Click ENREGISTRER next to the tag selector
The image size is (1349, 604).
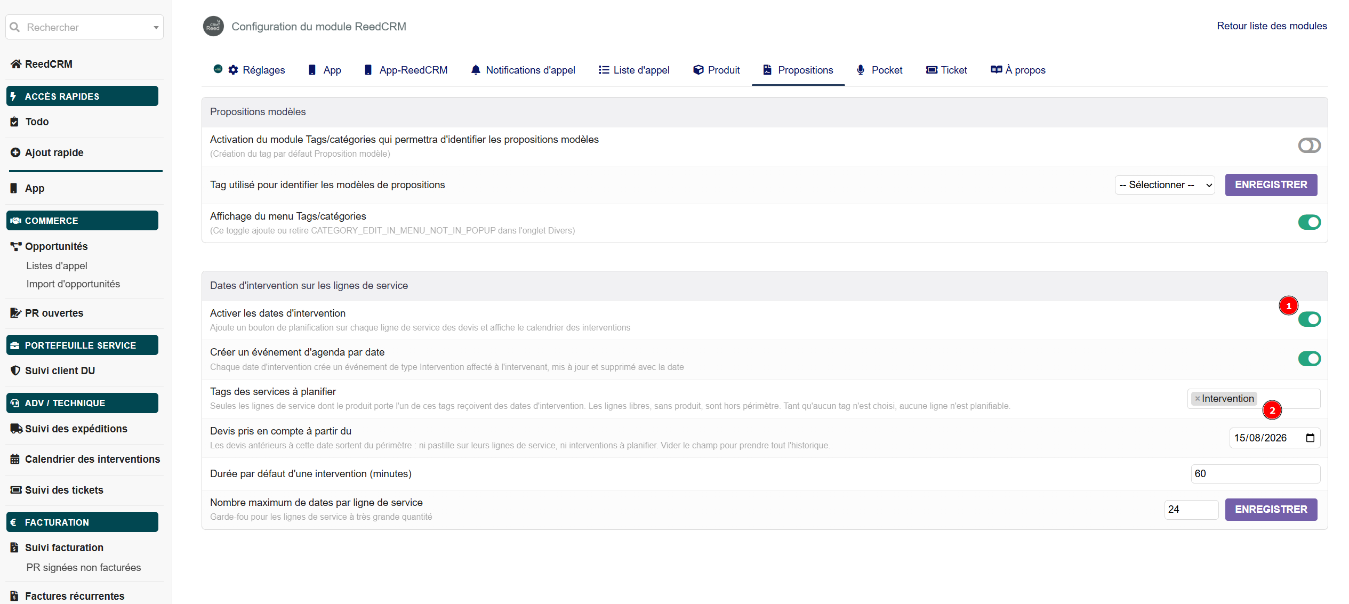pyautogui.click(x=1271, y=185)
